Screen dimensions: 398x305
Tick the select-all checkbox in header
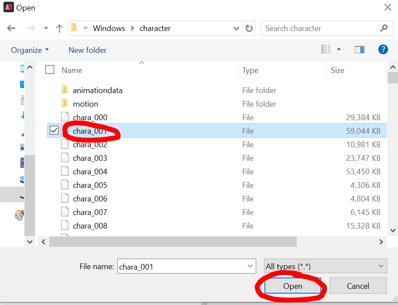[50, 69]
